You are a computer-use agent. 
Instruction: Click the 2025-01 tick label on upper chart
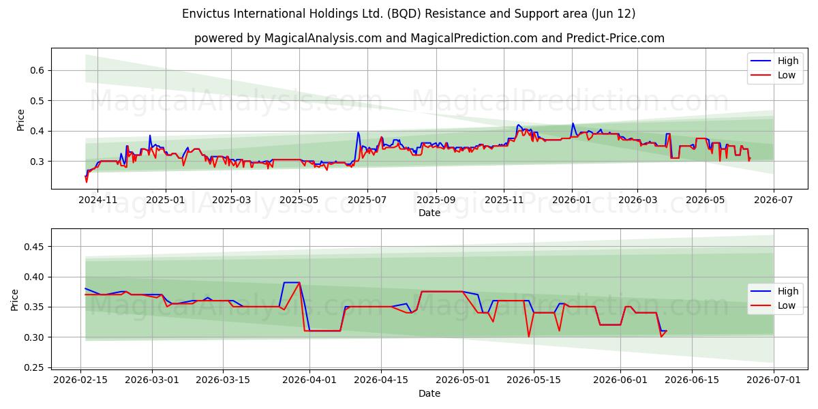pyautogui.click(x=164, y=200)
